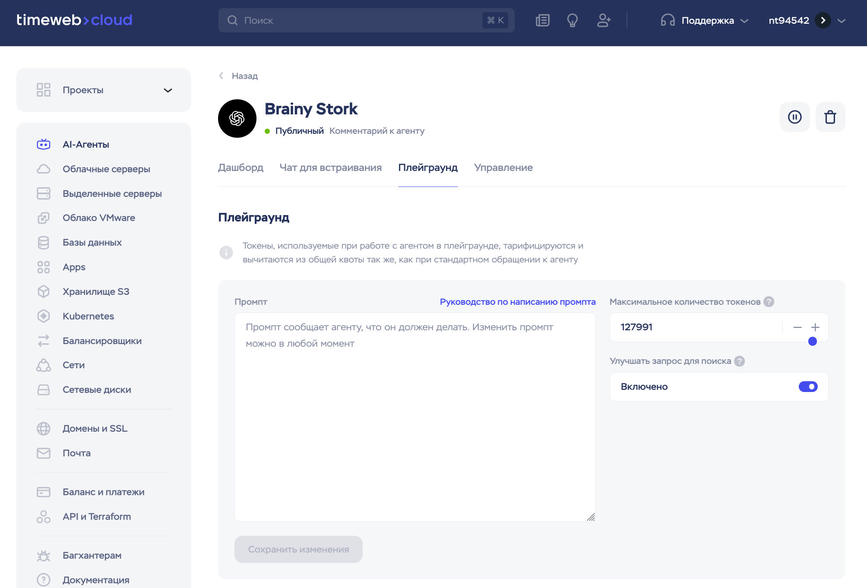Open the news feed icon in header

pos(542,20)
